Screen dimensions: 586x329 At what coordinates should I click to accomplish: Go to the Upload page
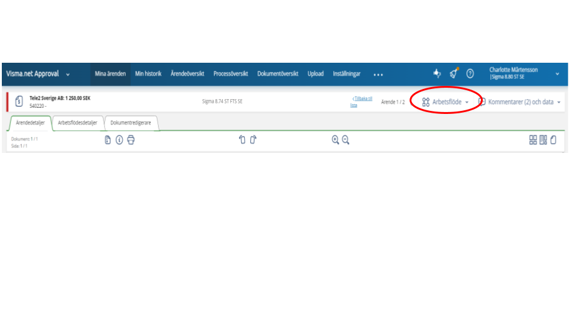tap(316, 74)
